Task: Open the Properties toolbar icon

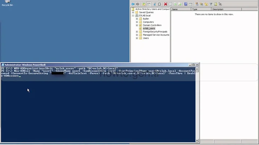Action: (170, 4)
